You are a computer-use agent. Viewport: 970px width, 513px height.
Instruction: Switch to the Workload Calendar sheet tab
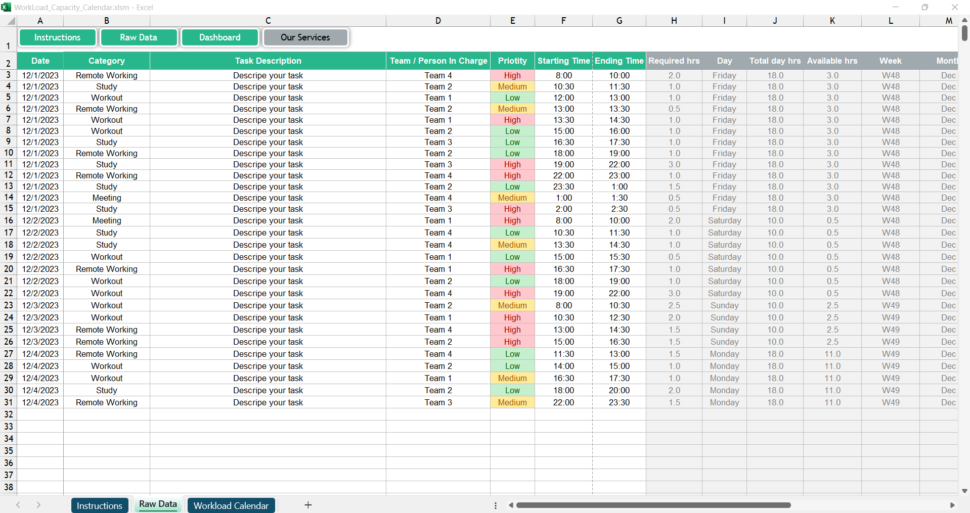[x=231, y=505]
